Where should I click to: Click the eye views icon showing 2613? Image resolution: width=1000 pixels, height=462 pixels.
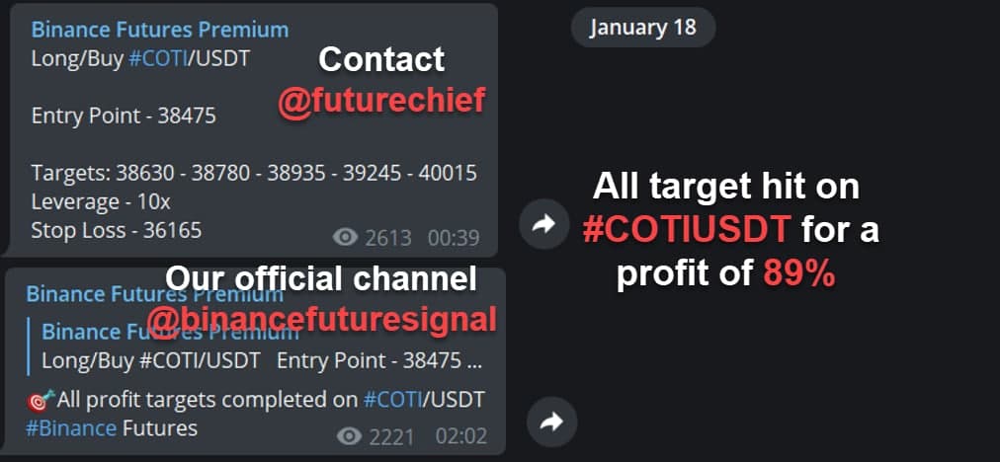coord(345,238)
